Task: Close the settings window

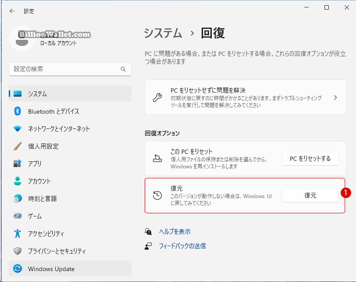Action: point(346,7)
